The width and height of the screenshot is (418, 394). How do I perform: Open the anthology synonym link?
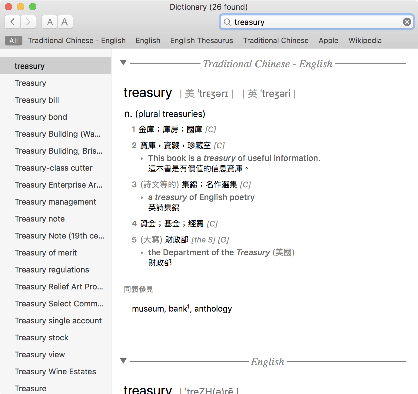[x=213, y=309]
